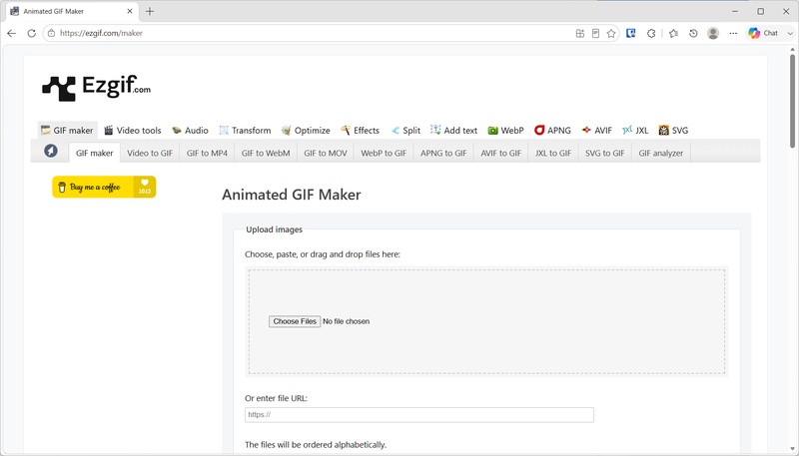This screenshot has width=799, height=456.
Task: Switch to SVG to GIF tab
Action: click(605, 153)
